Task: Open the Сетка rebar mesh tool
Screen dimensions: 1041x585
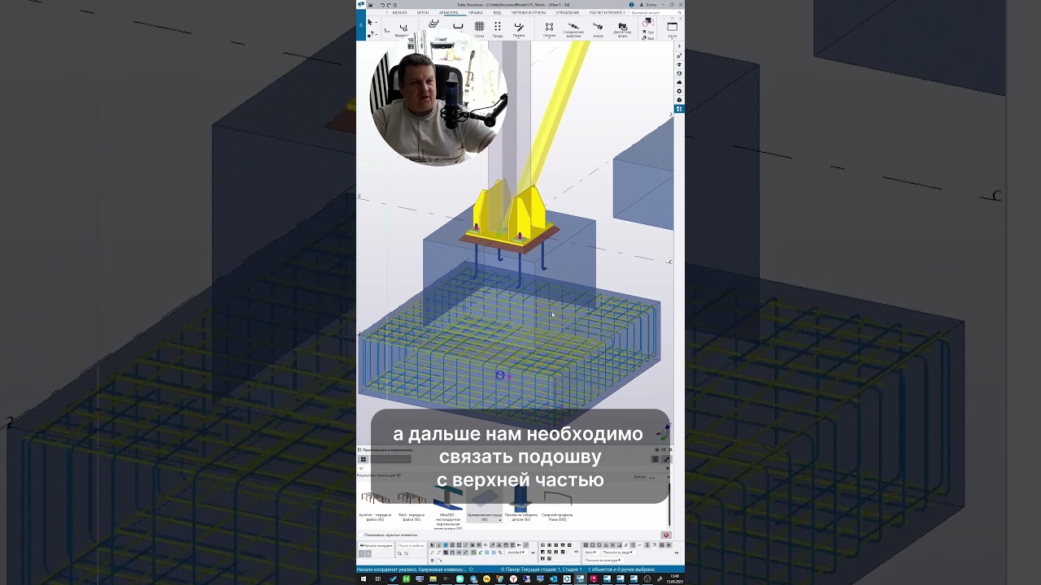Action: click(479, 29)
